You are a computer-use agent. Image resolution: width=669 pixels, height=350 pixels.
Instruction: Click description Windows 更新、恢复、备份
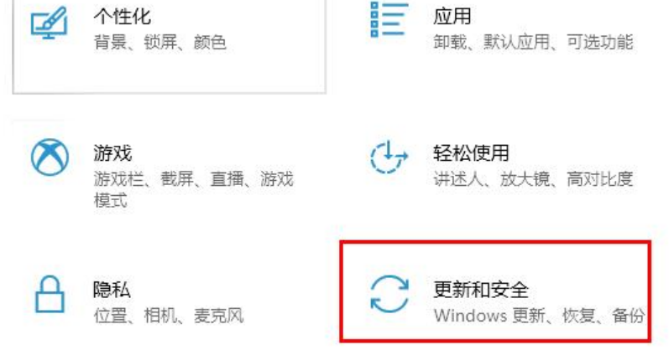539,316
